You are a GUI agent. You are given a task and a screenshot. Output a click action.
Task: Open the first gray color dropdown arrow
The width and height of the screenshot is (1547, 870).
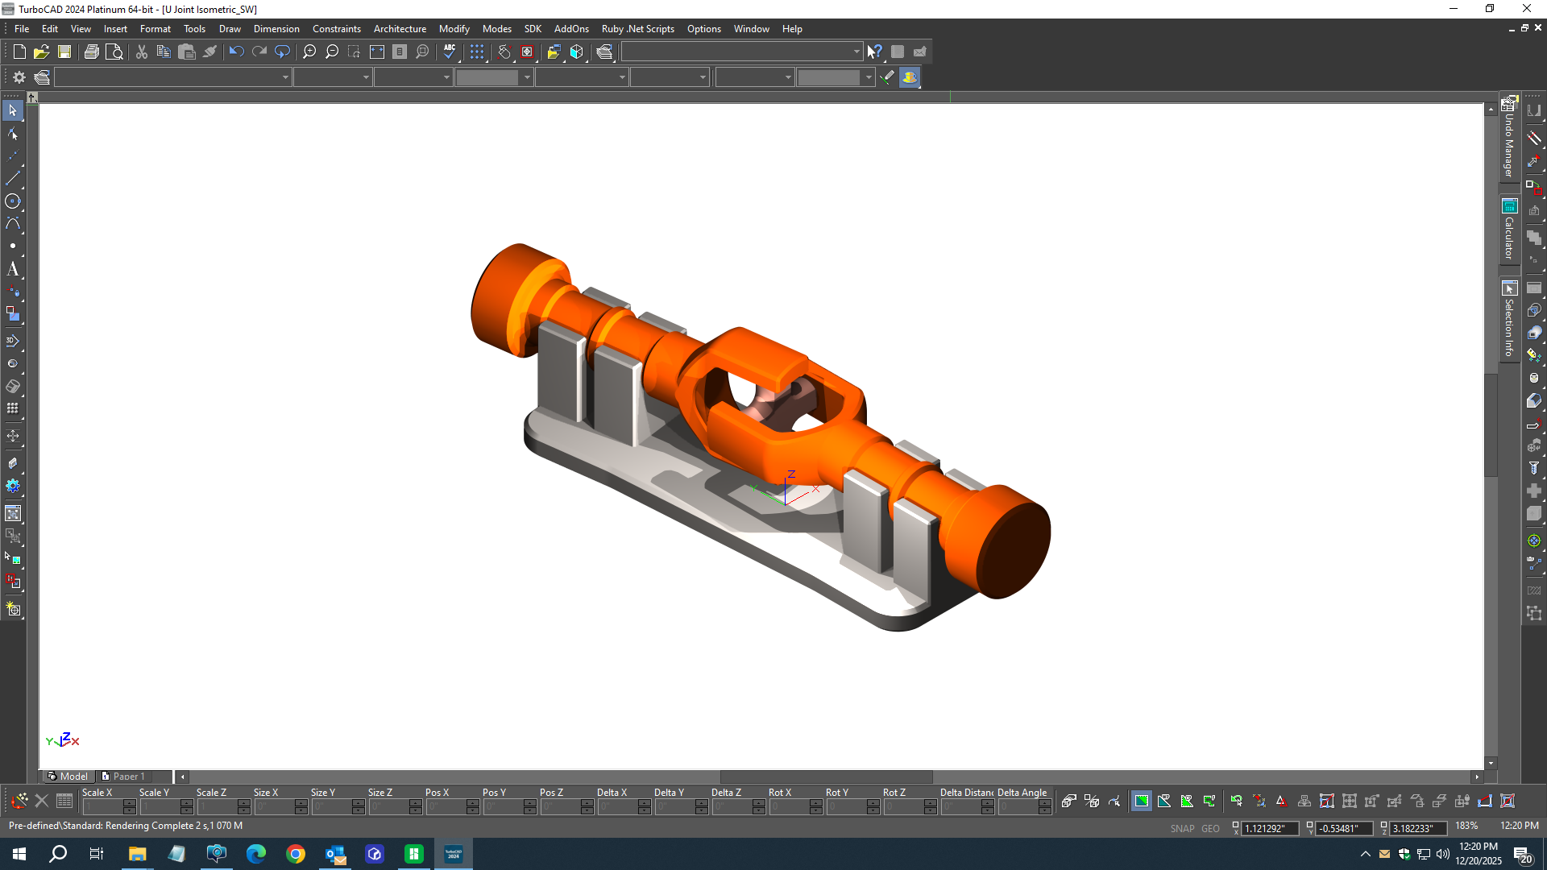[527, 77]
